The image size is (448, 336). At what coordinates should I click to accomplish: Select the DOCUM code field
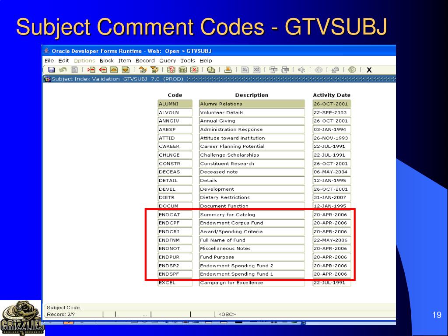click(x=175, y=206)
